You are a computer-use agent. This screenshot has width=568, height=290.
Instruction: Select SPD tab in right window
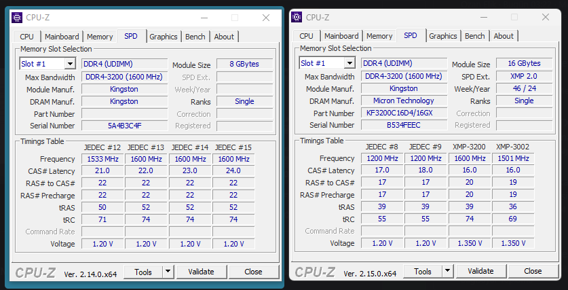pyautogui.click(x=411, y=35)
